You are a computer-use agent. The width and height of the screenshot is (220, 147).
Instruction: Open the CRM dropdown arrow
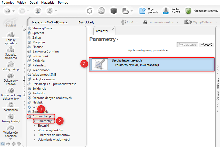[137, 22]
